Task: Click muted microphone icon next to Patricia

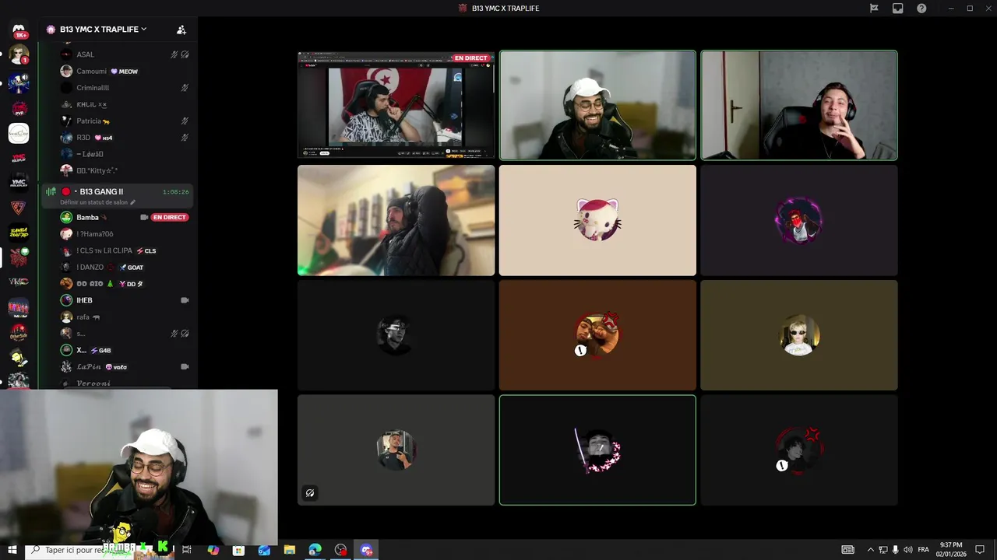Action: pyautogui.click(x=185, y=121)
